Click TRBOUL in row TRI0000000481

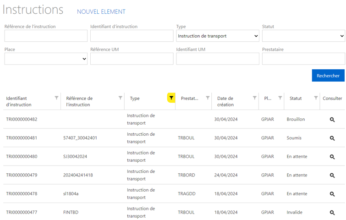tap(186, 137)
